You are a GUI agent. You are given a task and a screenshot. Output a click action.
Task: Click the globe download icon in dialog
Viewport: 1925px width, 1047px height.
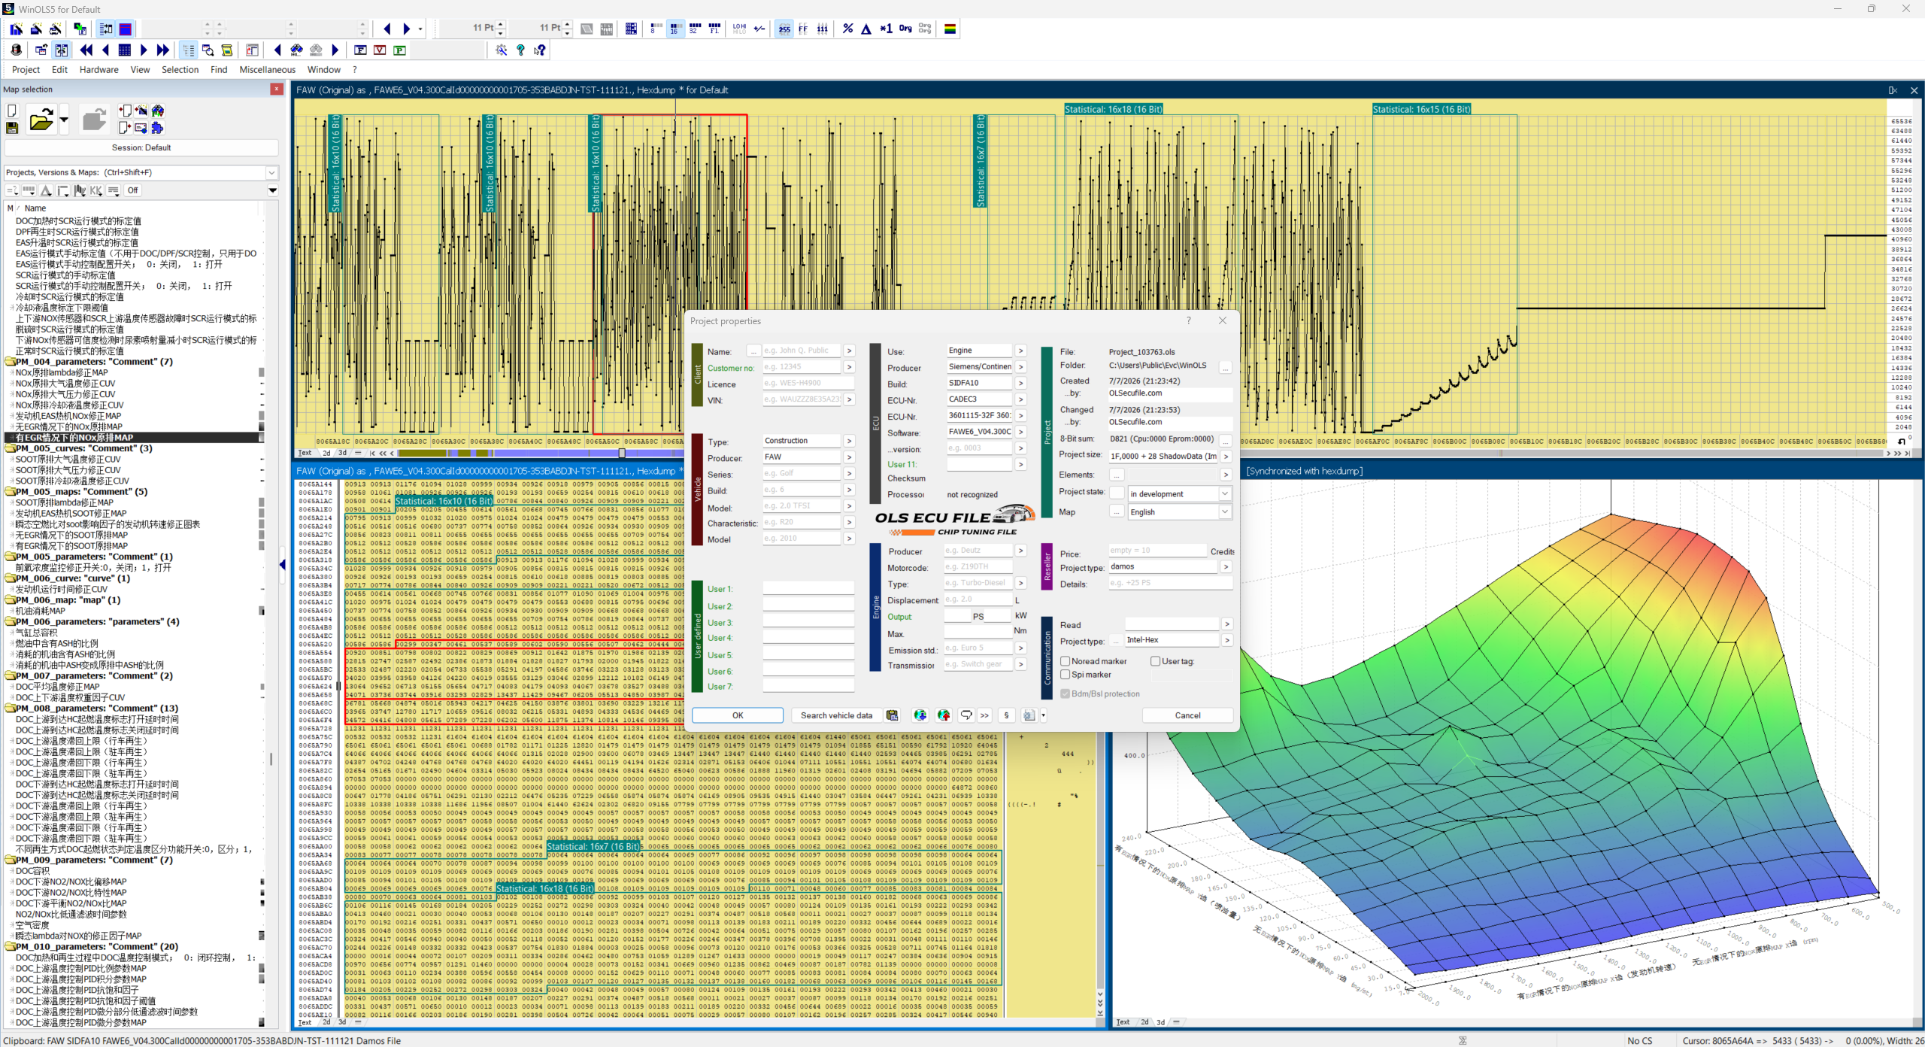tap(920, 715)
